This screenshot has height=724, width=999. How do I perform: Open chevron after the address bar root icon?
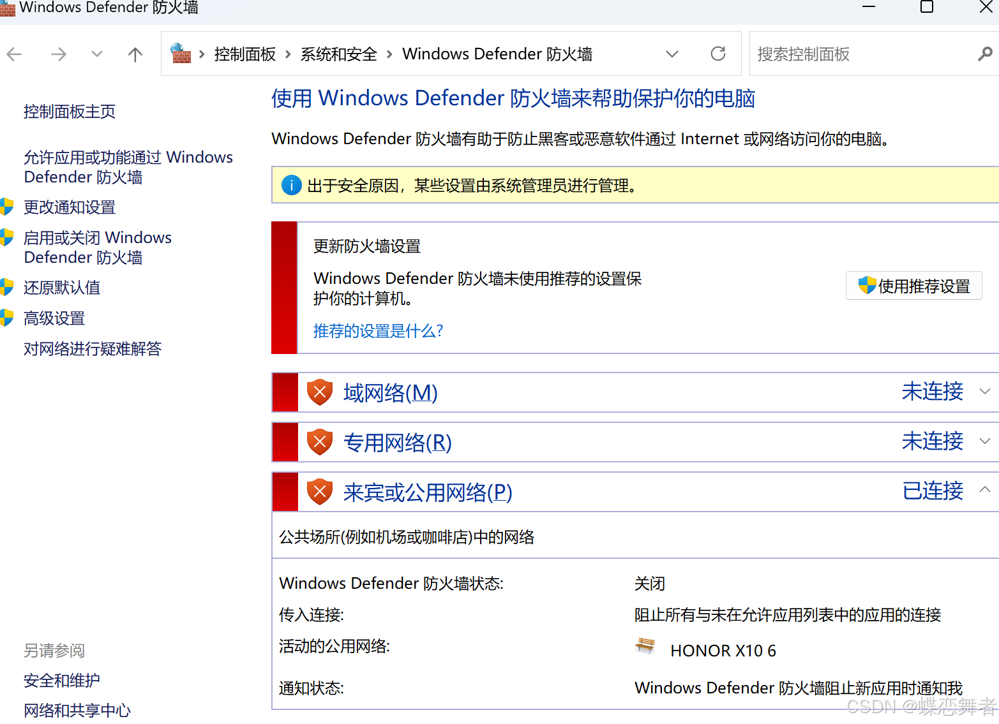[202, 54]
